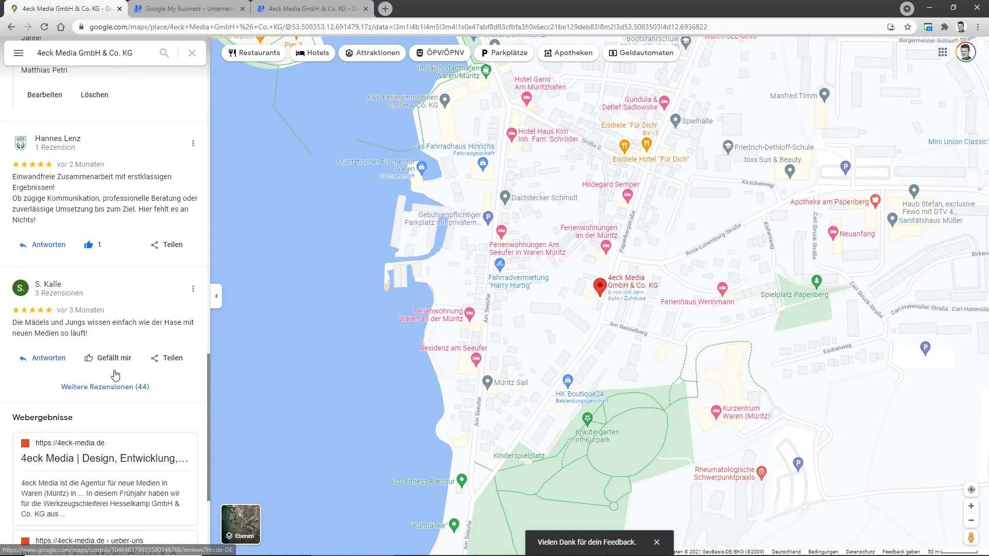Reply to S. Kalle's review

tap(42, 358)
